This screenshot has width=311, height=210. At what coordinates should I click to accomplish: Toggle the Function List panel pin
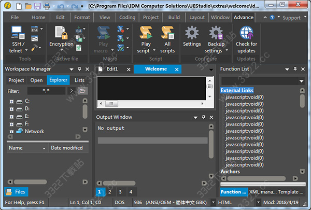(295, 69)
